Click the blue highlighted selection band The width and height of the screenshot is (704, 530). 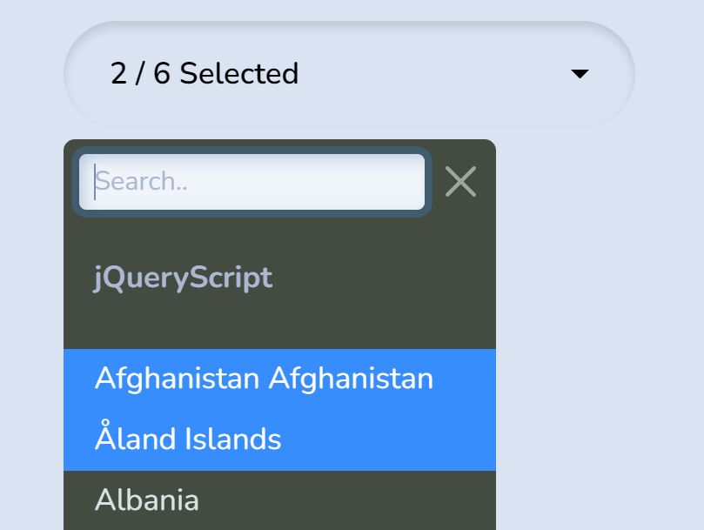pyautogui.click(x=278, y=409)
